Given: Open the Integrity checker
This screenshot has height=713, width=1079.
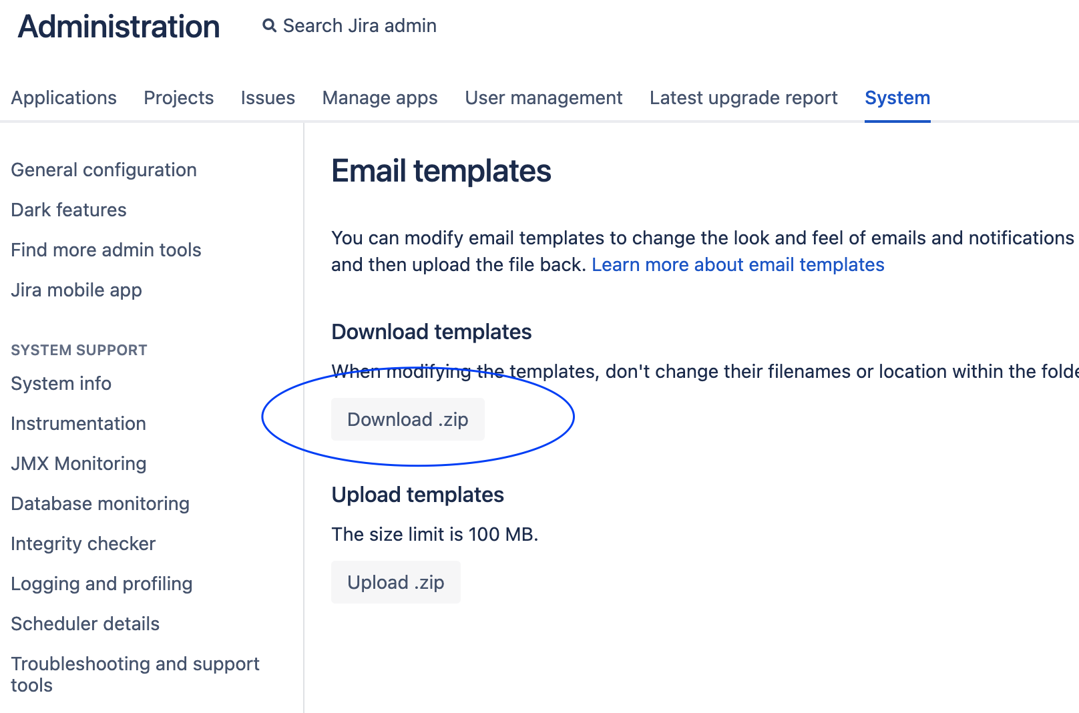Looking at the screenshot, I should tap(83, 543).
